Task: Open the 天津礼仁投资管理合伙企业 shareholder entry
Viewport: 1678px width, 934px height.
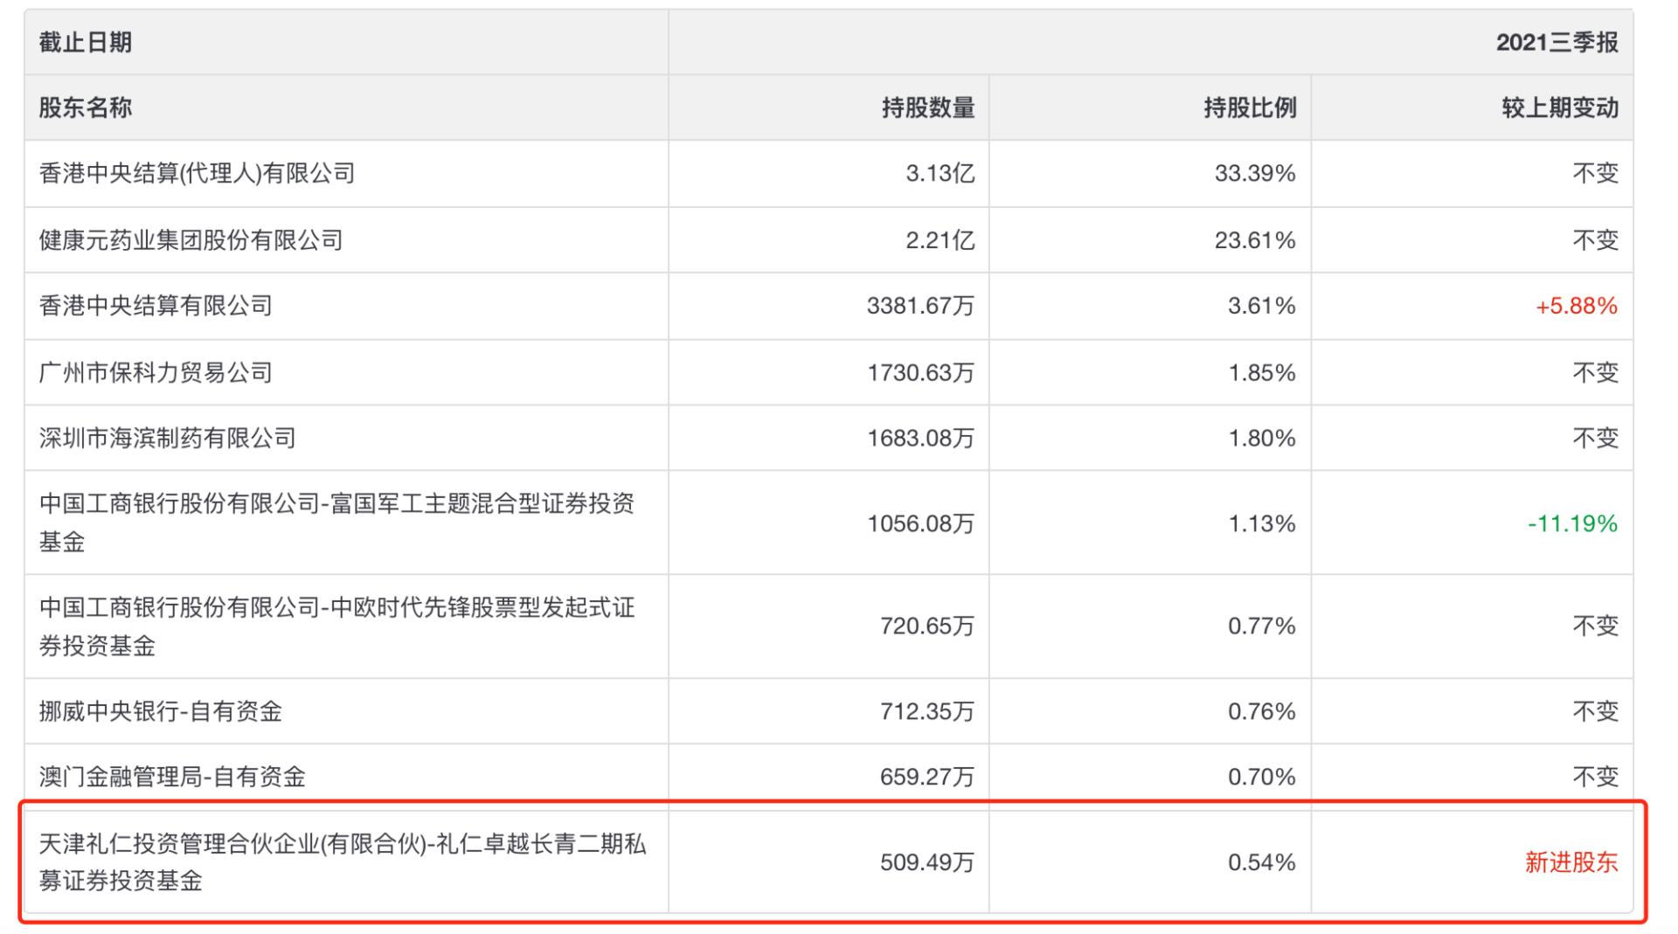Action: tap(342, 861)
